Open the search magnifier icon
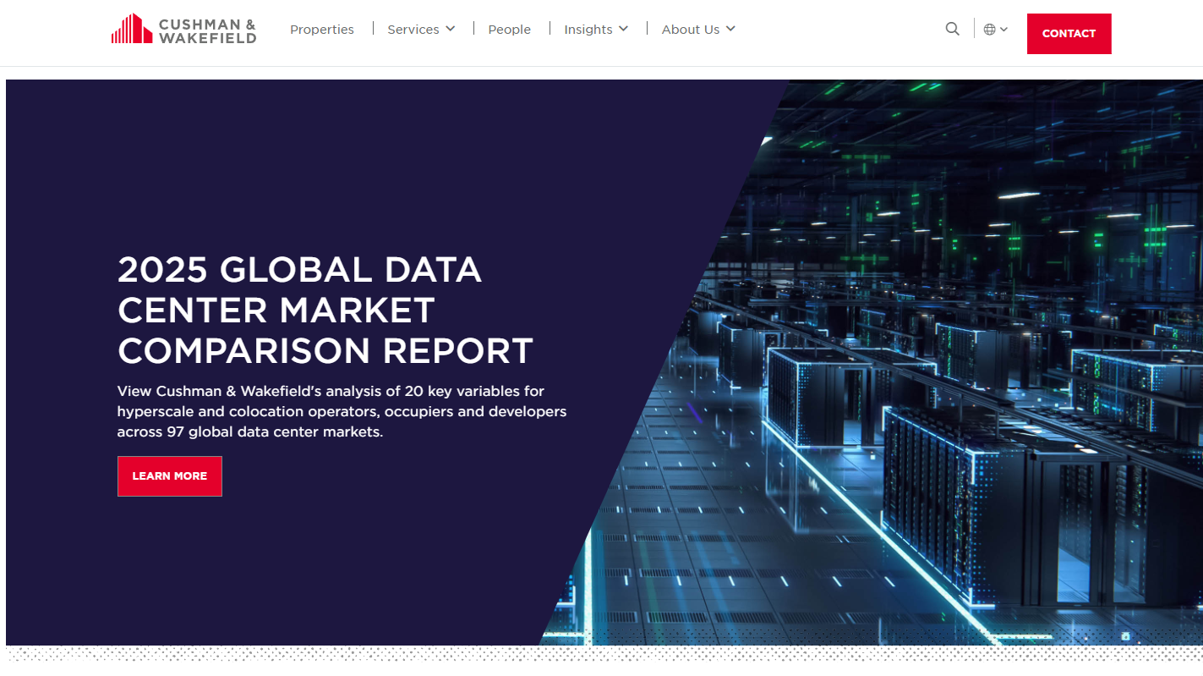Screen dimensions: 1203x676 coord(953,29)
